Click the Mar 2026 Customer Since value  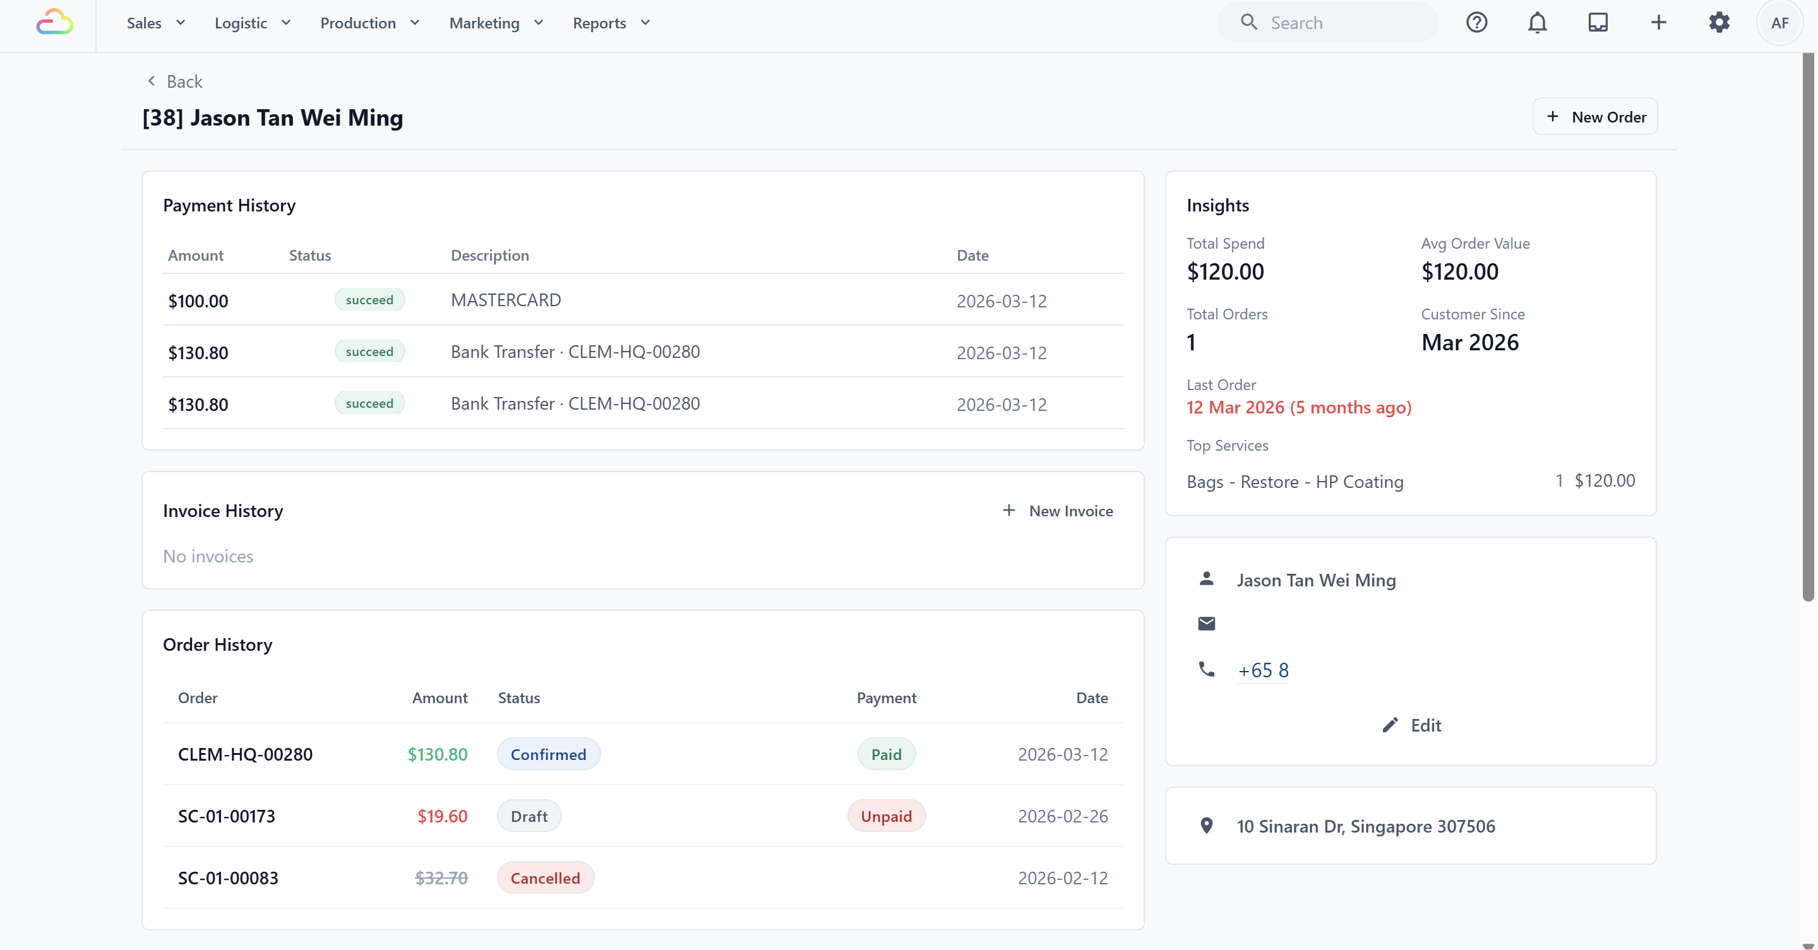click(1470, 342)
